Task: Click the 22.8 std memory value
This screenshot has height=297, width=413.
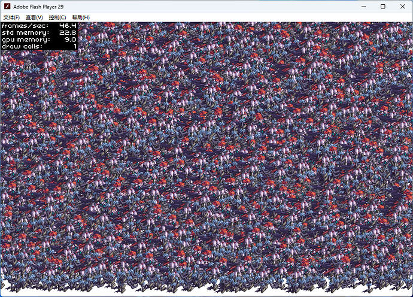Action: click(x=68, y=32)
